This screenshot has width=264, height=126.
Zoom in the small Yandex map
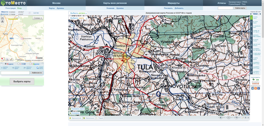tap(2, 21)
